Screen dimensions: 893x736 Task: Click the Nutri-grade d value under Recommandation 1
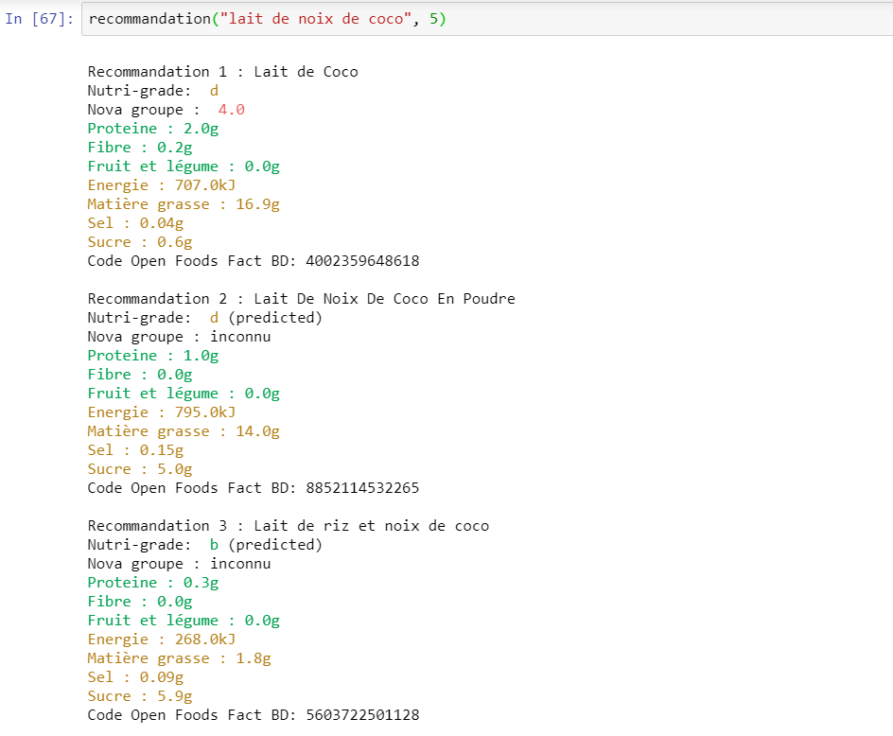(x=214, y=90)
